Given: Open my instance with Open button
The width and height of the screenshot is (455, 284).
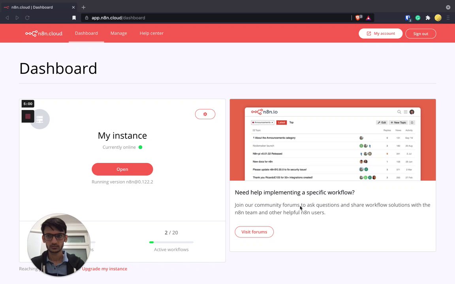Looking at the screenshot, I should click(122, 169).
